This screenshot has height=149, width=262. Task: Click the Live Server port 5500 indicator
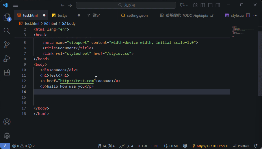[210, 146]
